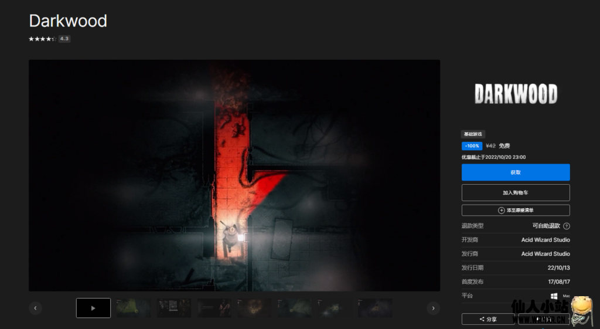Click the main Darkwood gameplay preview image
Screen dimensions: 600x329
[234, 175]
